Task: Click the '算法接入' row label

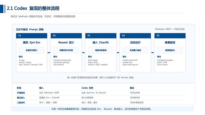Action: click(x=21, y=98)
